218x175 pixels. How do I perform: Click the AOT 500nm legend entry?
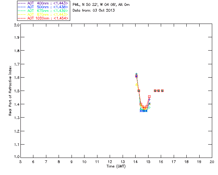click(x=43, y=7)
